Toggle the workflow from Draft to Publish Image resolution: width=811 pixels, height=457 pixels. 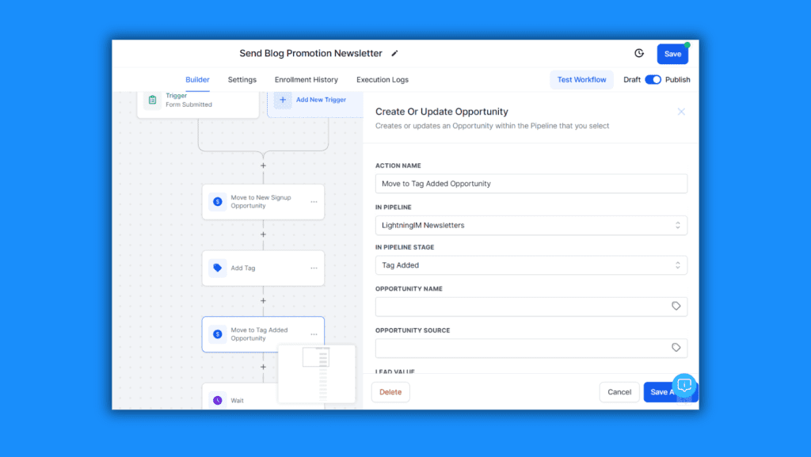[x=653, y=79]
